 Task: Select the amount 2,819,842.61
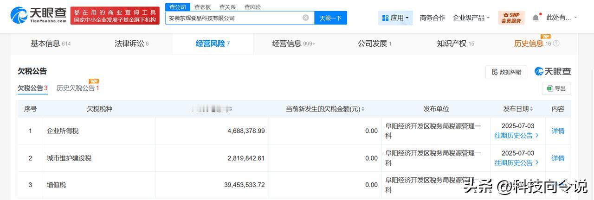point(246,158)
